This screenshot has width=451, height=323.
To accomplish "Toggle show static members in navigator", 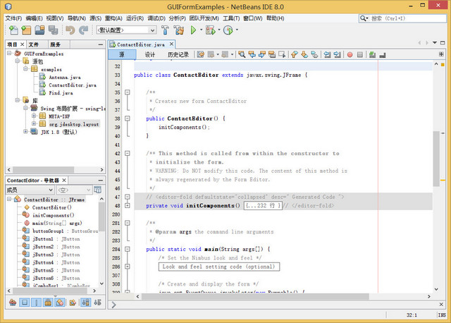I will (37, 303).
